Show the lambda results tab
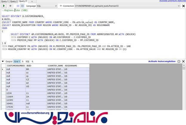 [x=23, y=61]
